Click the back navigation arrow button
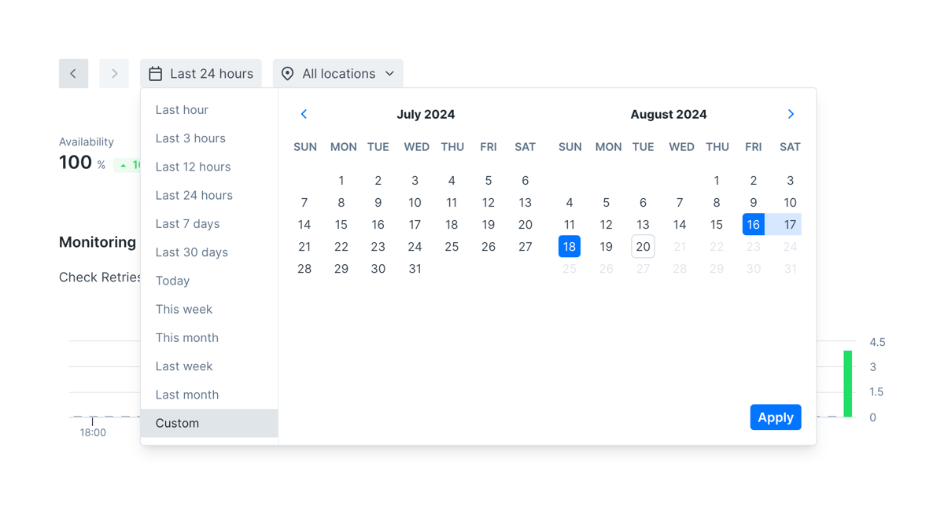Image resolution: width=944 pixels, height=522 pixels. 73,73
